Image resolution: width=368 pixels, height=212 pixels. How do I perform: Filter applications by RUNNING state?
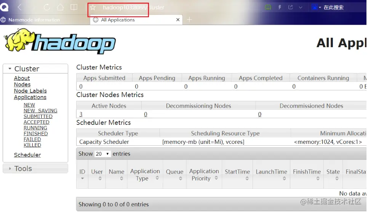(35, 128)
